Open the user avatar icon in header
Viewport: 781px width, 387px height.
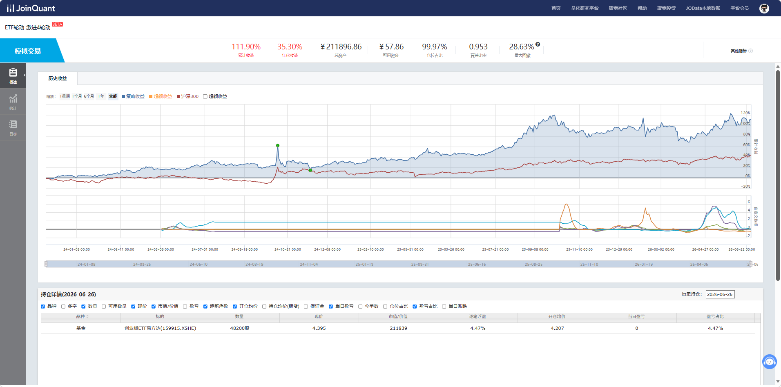[764, 8]
